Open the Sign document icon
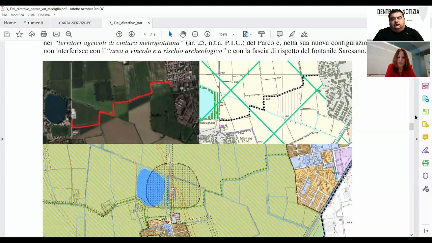The image size is (432, 243). (304, 34)
